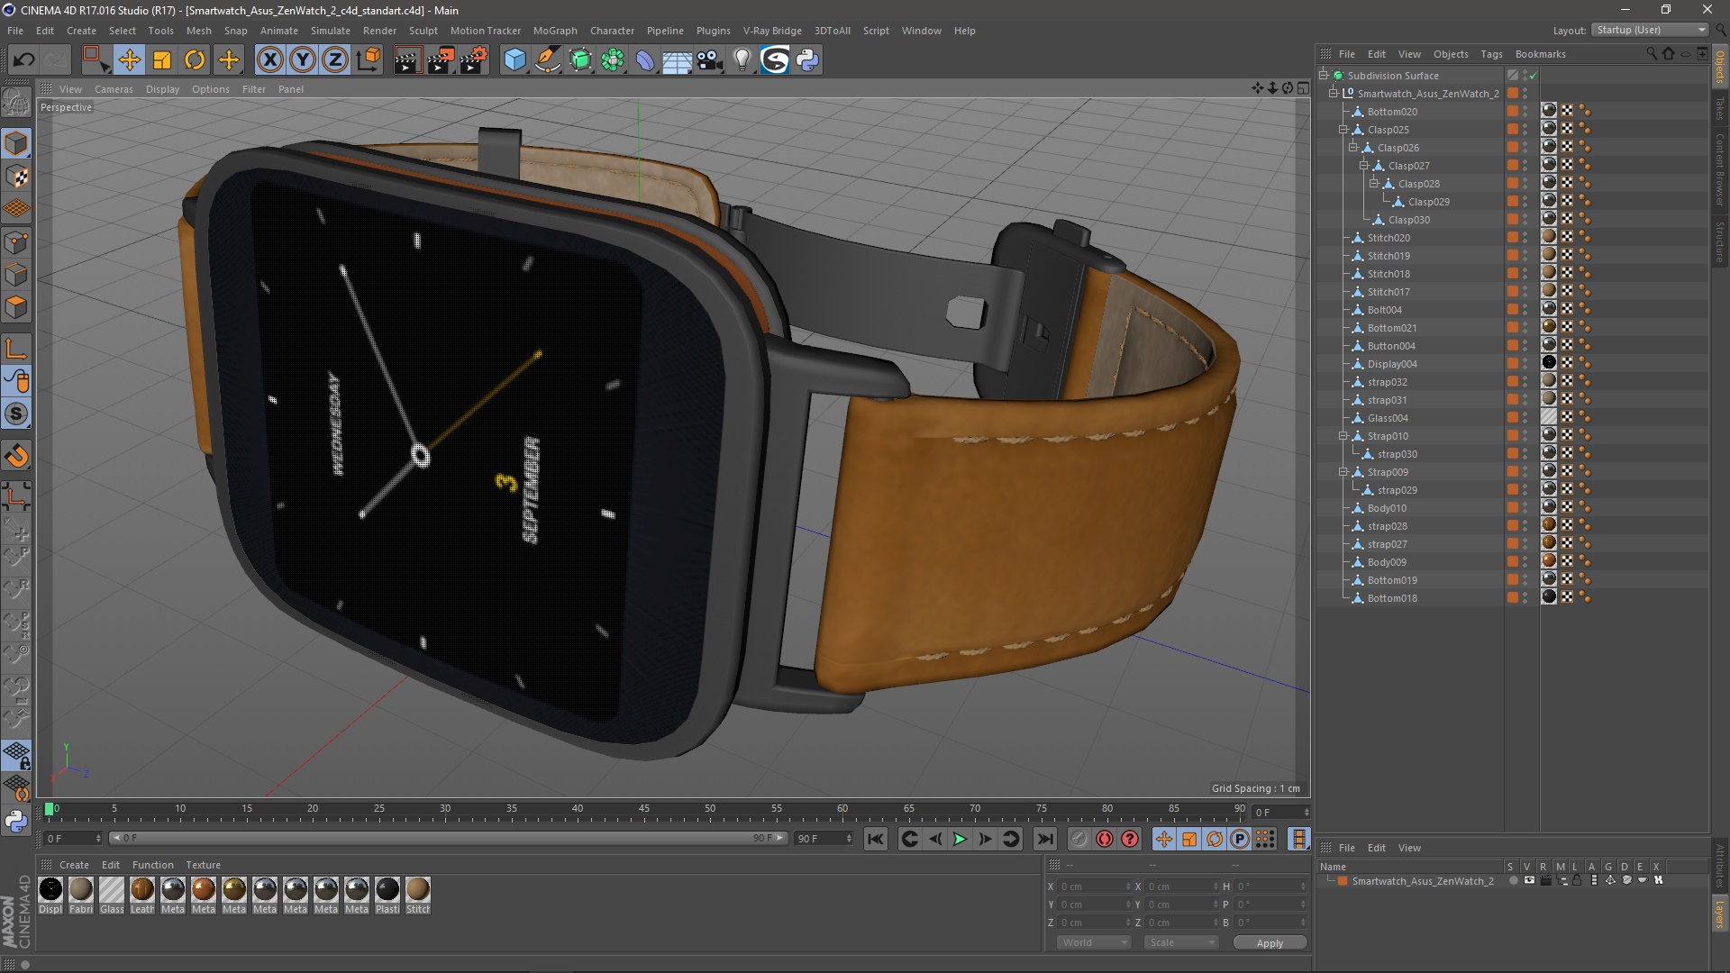1730x973 pixels.
Task: Enable the Axis tool in left palette
Action: point(16,349)
